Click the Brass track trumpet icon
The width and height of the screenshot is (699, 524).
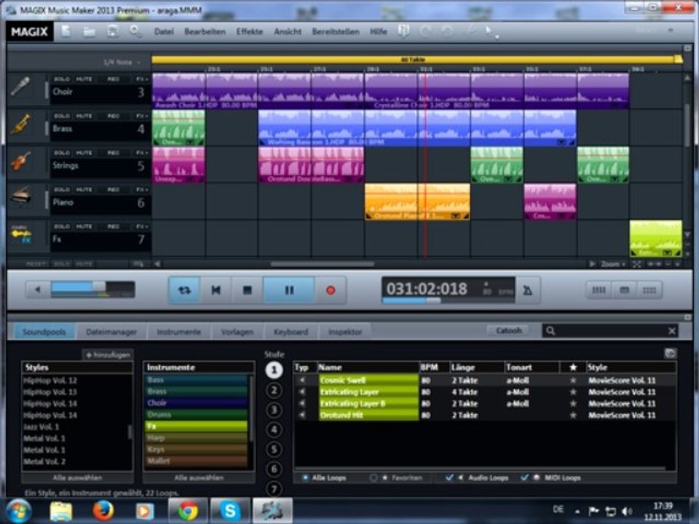tap(20, 124)
